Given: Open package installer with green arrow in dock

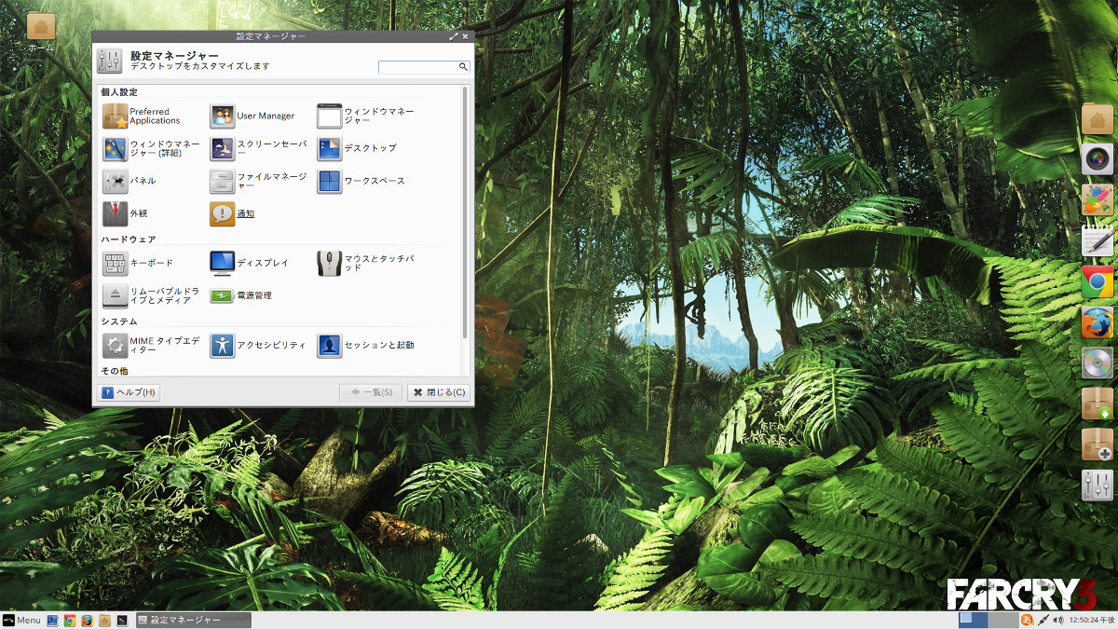Looking at the screenshot, I should coord(1098,403).
